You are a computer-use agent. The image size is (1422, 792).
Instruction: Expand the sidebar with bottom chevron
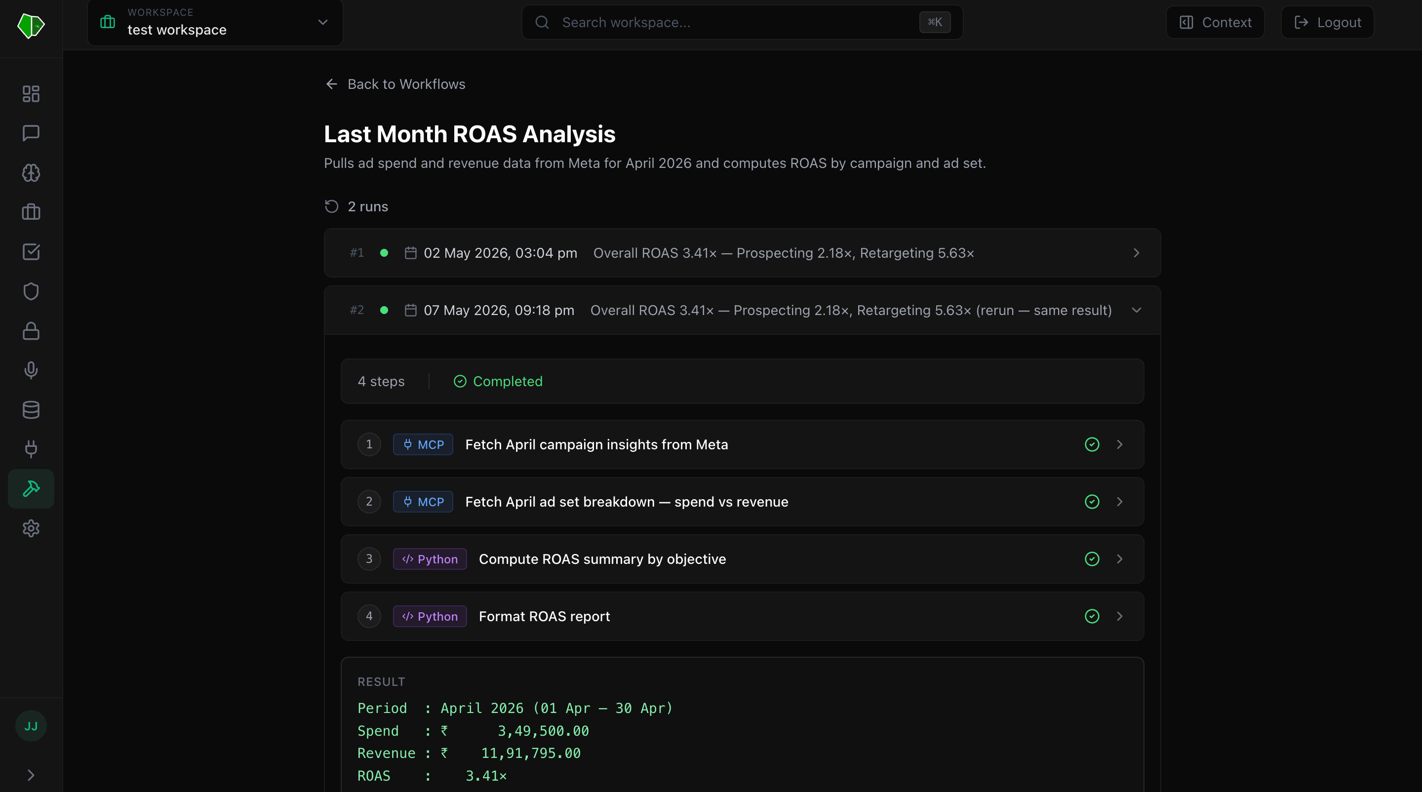coord(31,775)
